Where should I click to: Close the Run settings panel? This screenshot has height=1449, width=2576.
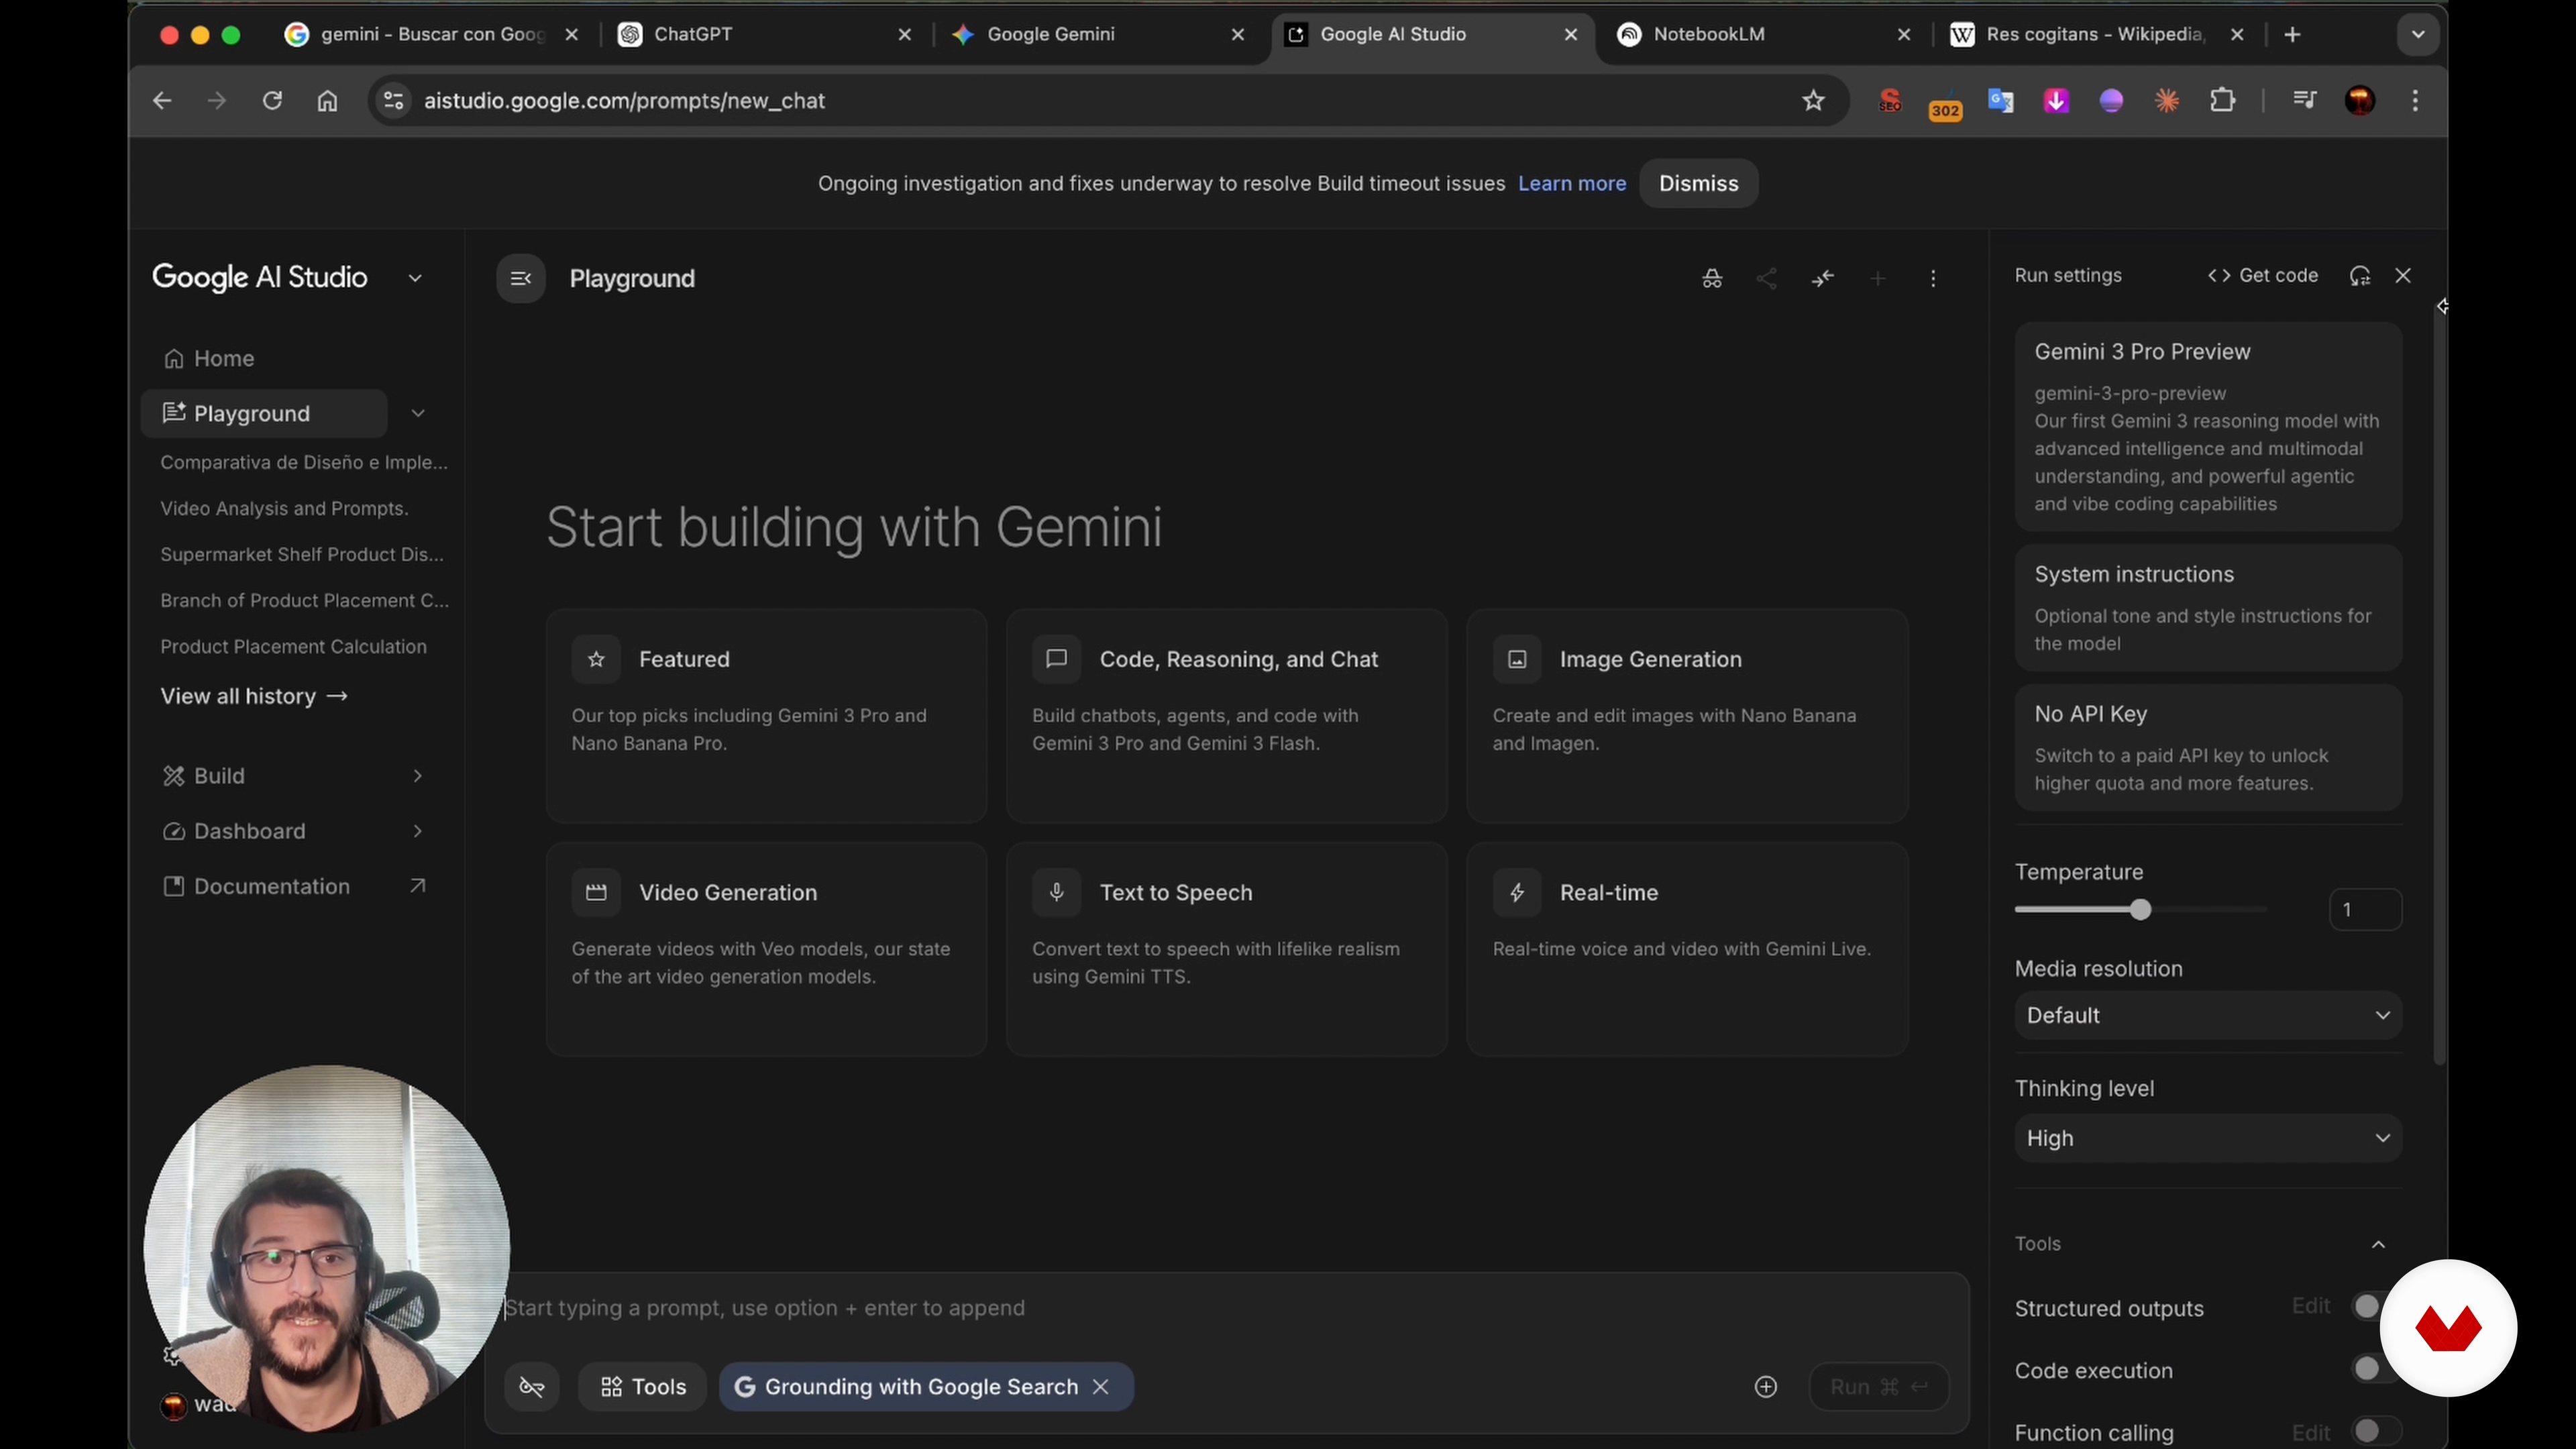pos(2403,276)
